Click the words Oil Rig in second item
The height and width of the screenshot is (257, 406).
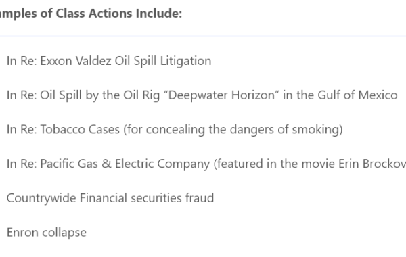[141, 95]
